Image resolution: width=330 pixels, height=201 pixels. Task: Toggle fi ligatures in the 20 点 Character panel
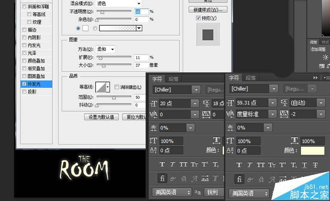162,179
